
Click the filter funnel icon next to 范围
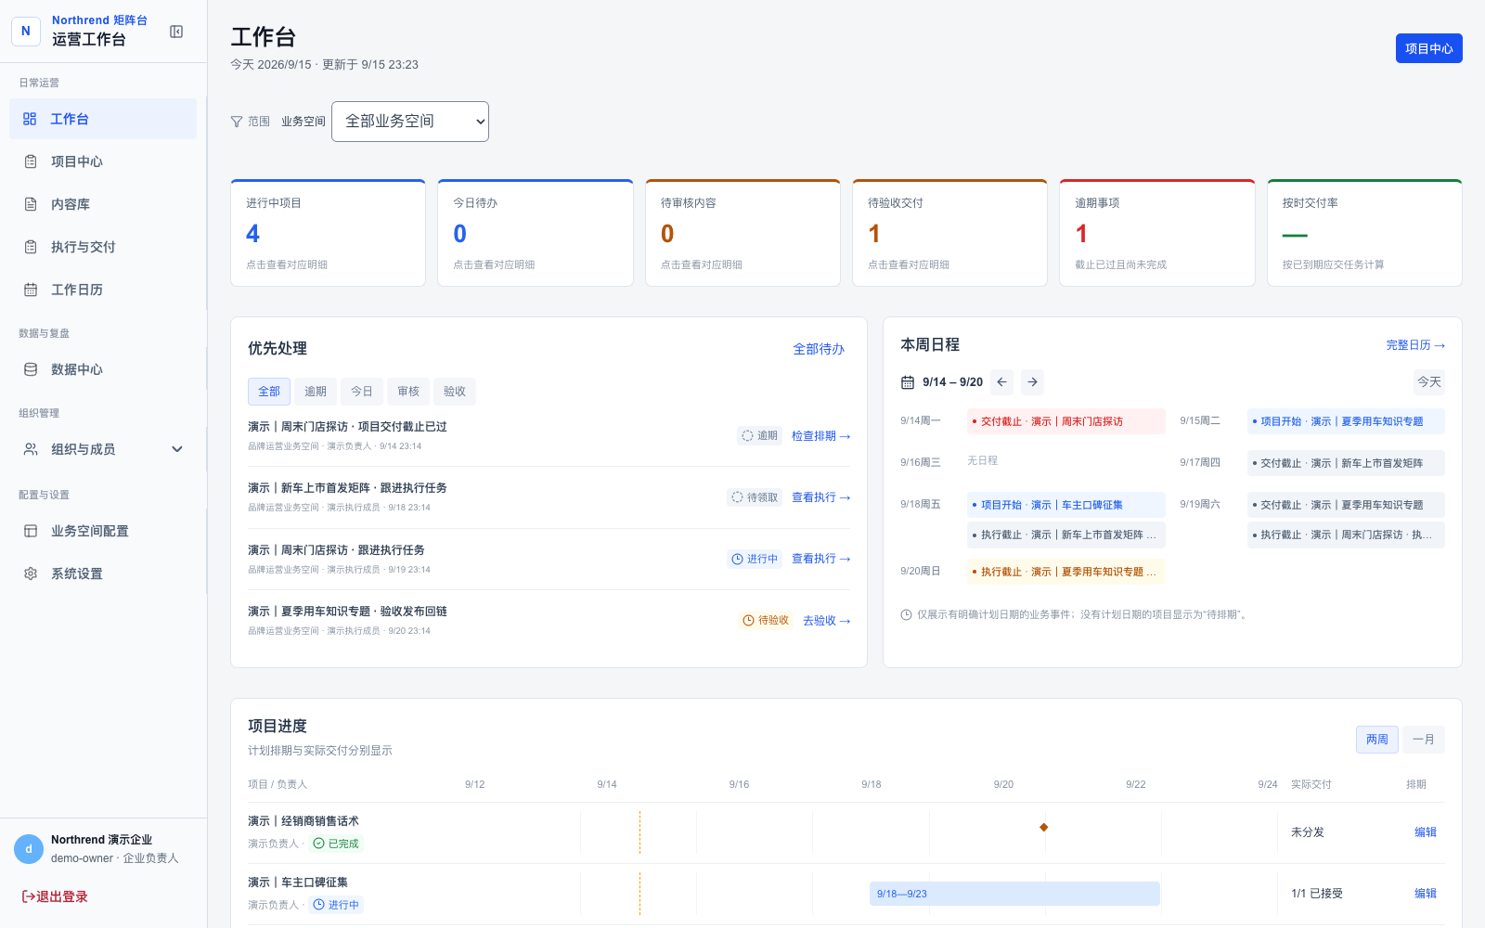click(x=237, y=122)
